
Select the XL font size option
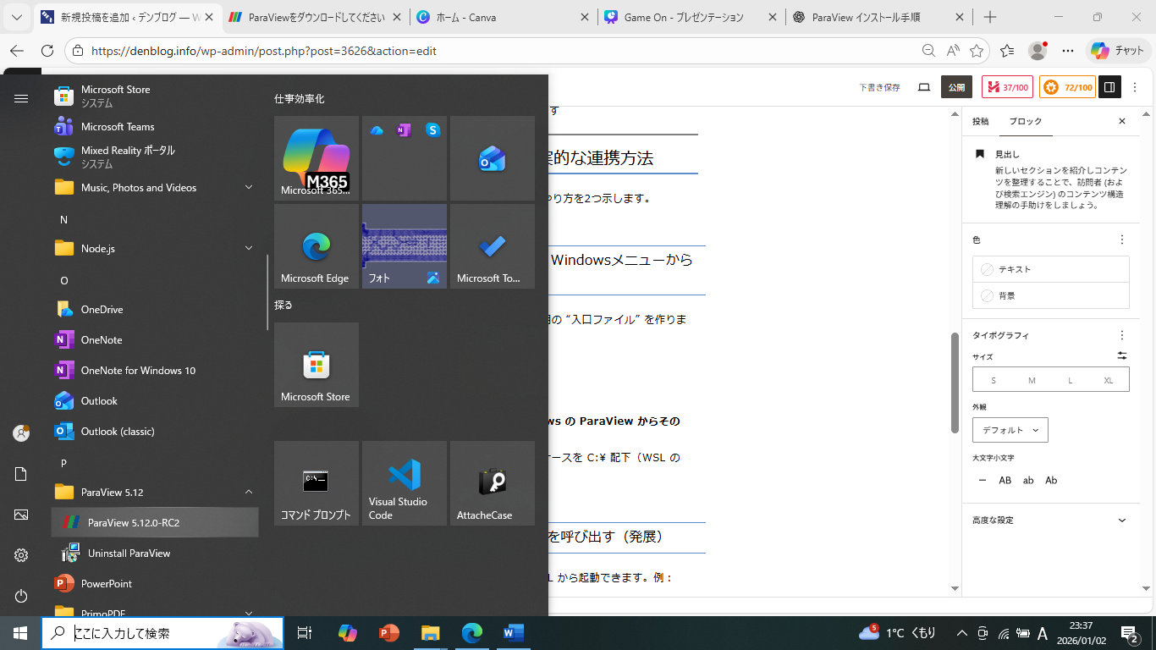pos(1109,380)
